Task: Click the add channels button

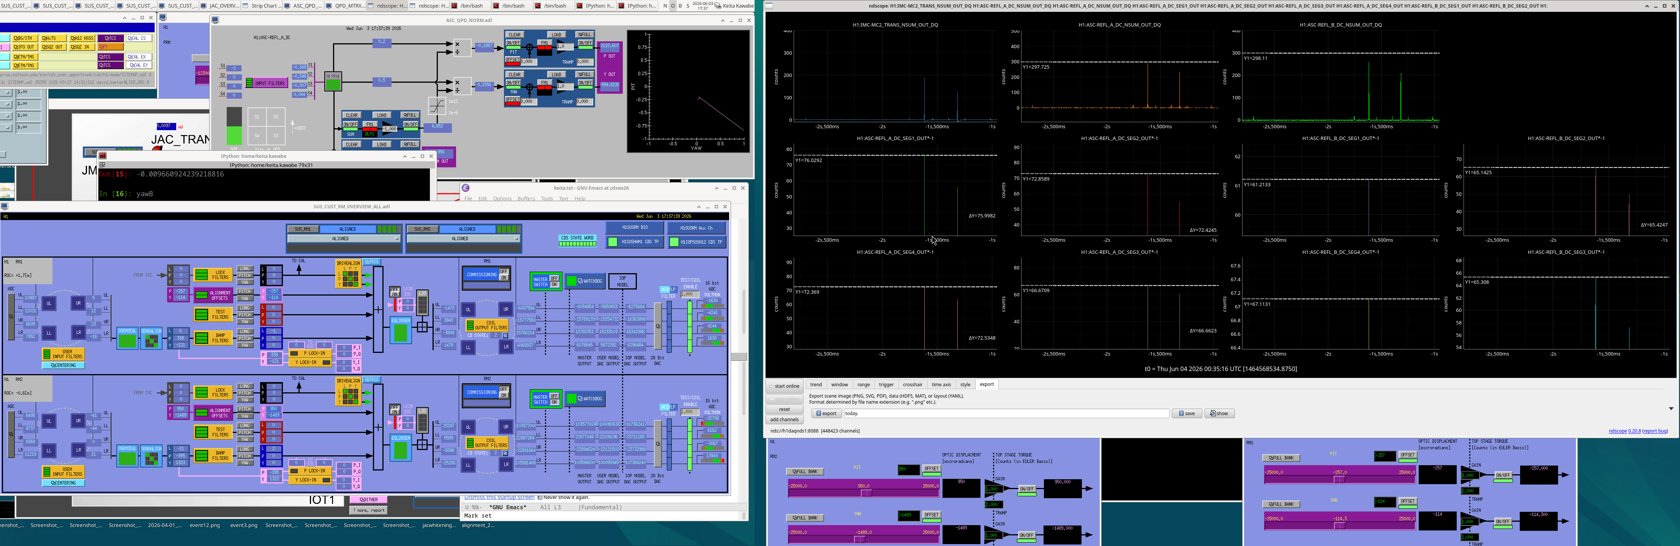Action: pos(784,419)
